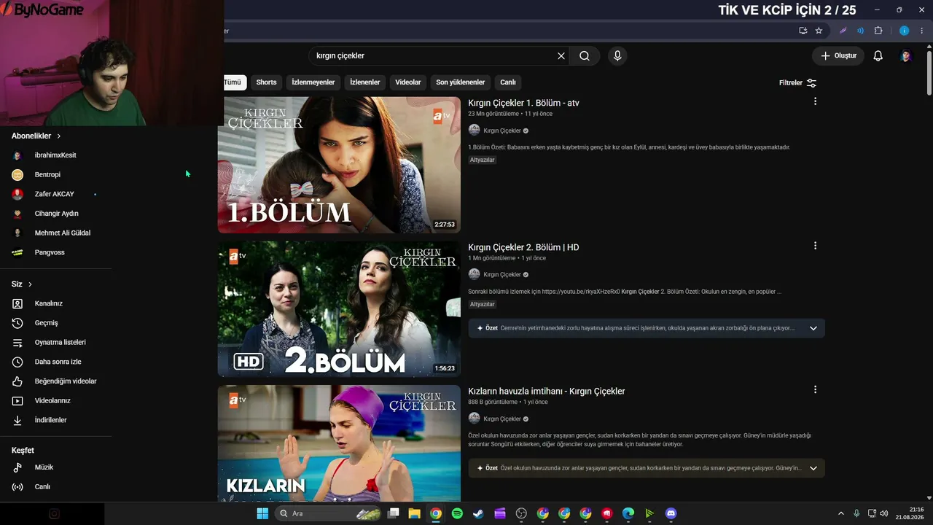Open more options for 2. Bölüm video
The image size is (933, 525).
point(815,246)
